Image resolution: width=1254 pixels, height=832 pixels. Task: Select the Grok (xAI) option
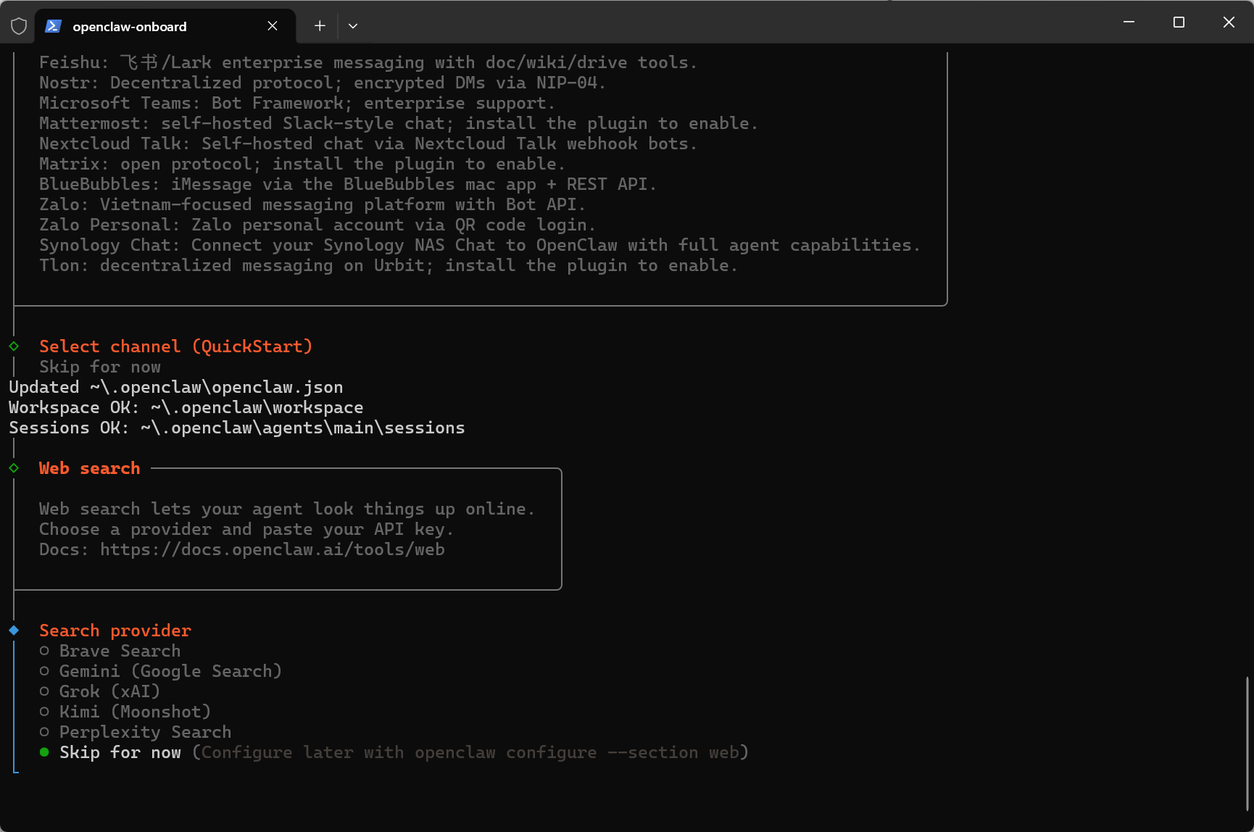(99, 691)
